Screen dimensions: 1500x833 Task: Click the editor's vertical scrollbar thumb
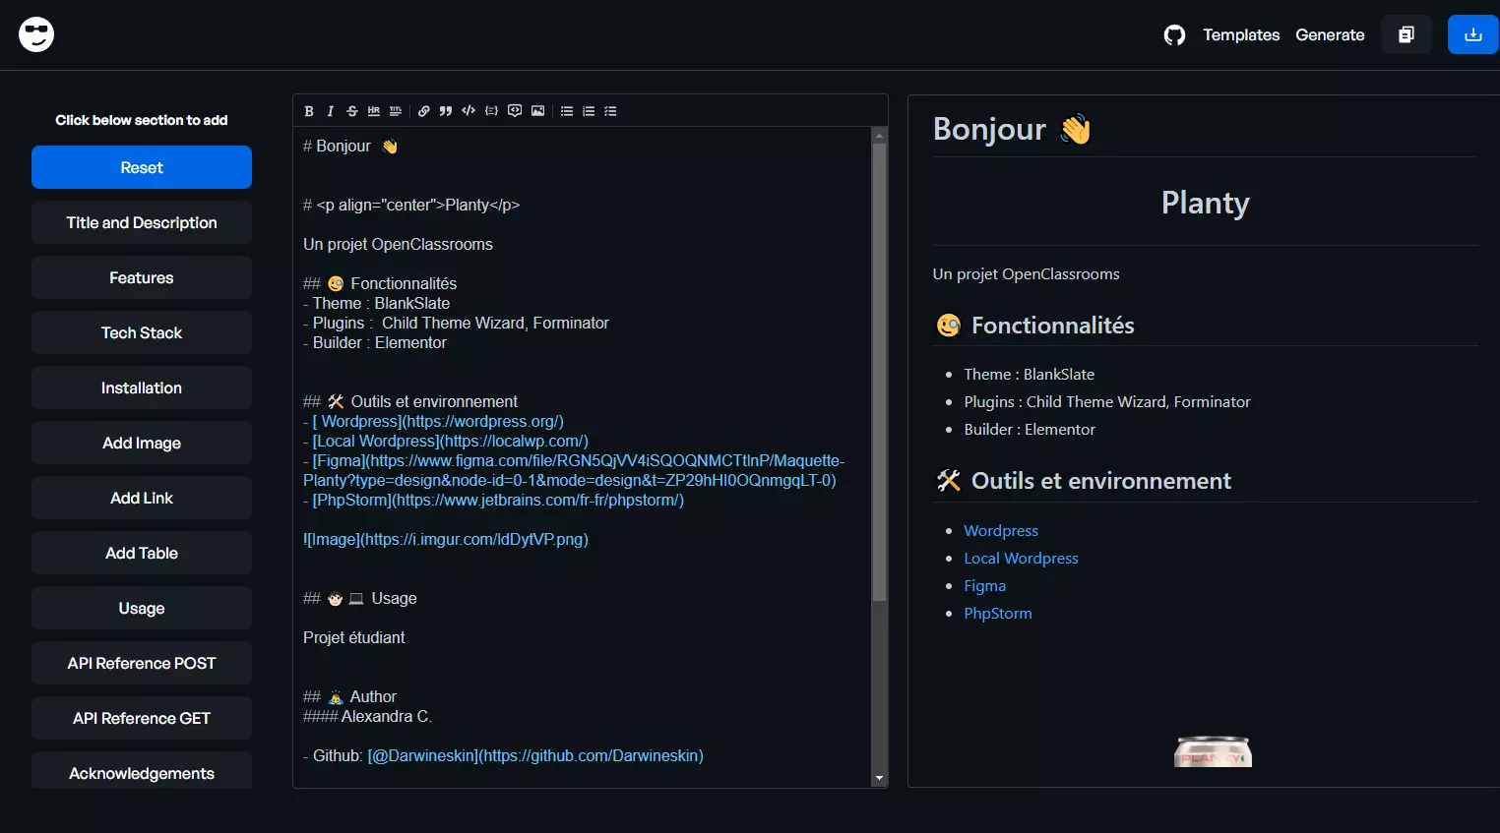(880, 372)
